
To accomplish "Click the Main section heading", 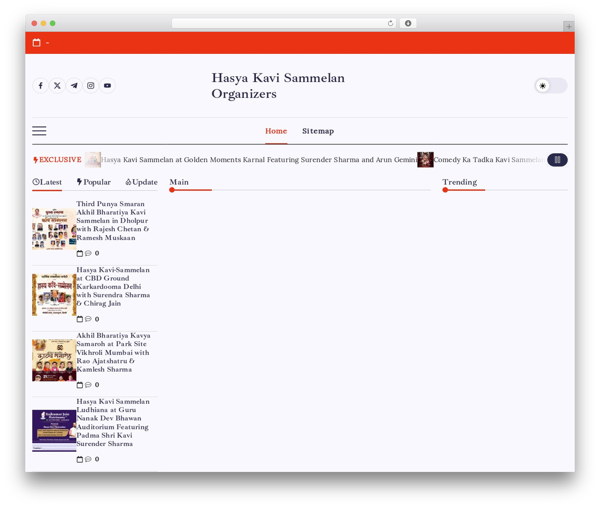I will click(179, 182).
